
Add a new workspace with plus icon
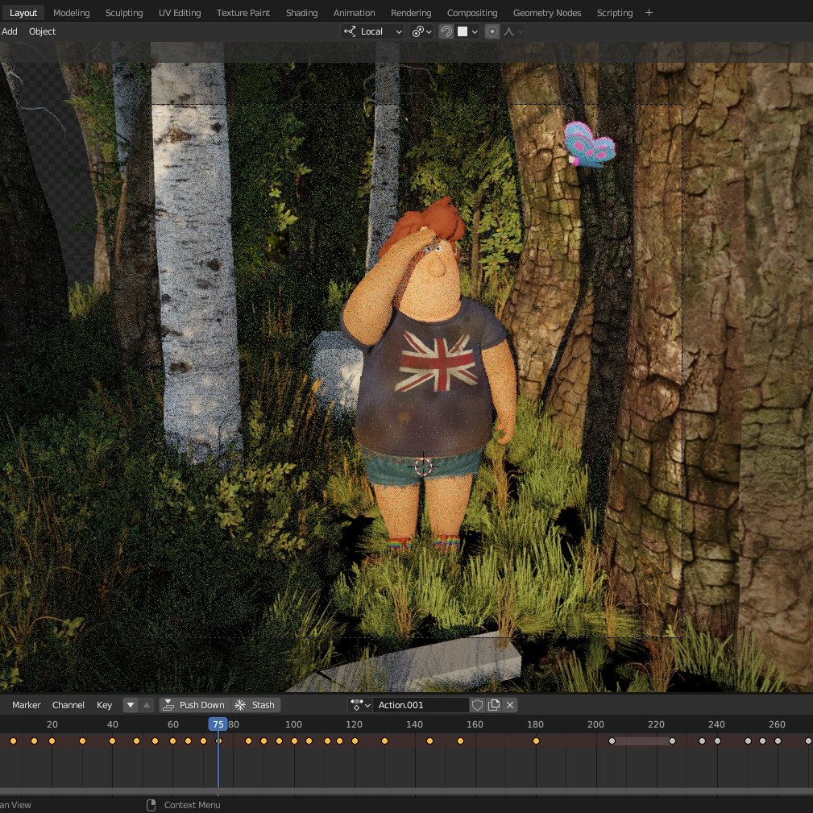tap(649, 12)
